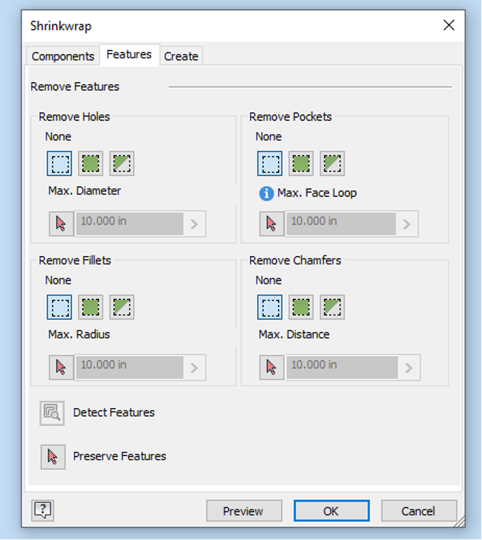Choose 'All' pockets removal green square icon

[301, 163]
